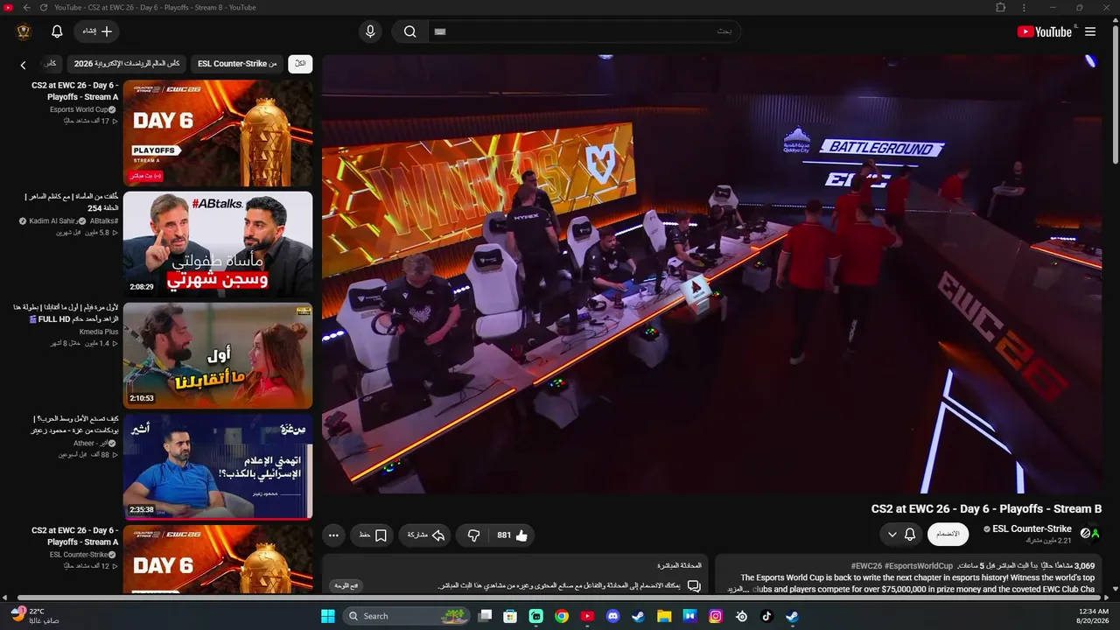The image size is (1120, 630).
Task: Open SteelSeries app from the taskbar
Action: (741, 616)
